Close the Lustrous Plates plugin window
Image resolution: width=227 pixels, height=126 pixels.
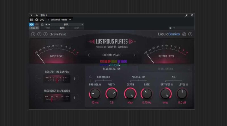pos(192,15)
